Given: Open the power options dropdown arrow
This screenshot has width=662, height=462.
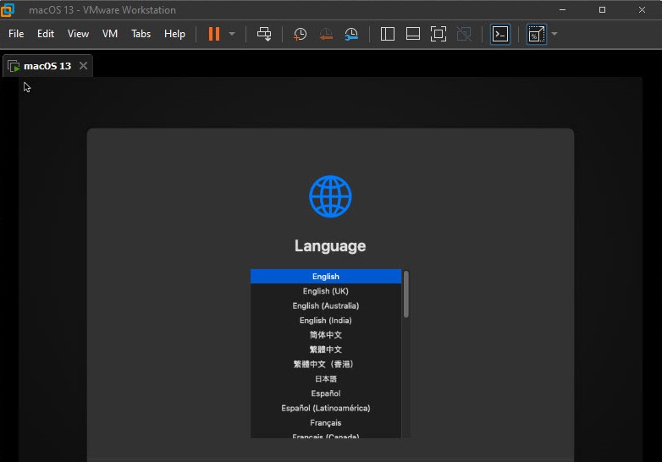Looking at the screenshot, I should click(x=232, y=34).
